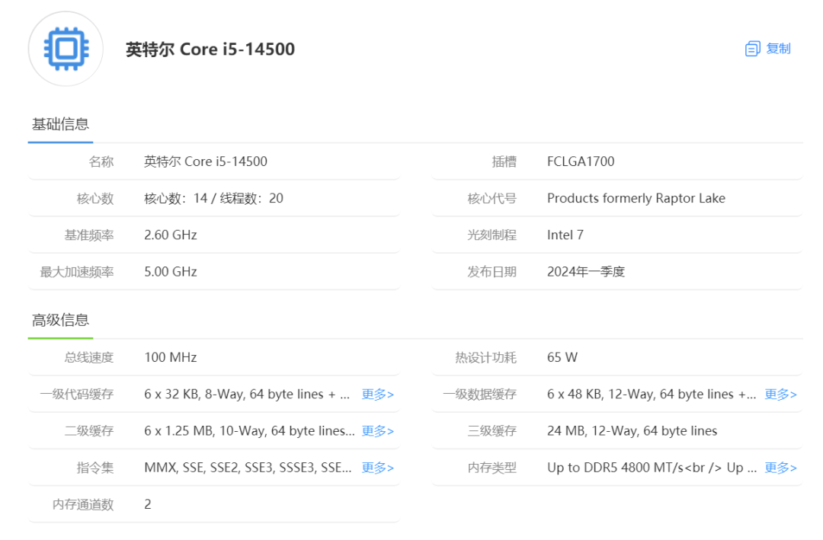Image resolution: width=823 pixels, height=540 pixels.
Task: Select the 高级信息 section tab
Action: pos(60,320)
